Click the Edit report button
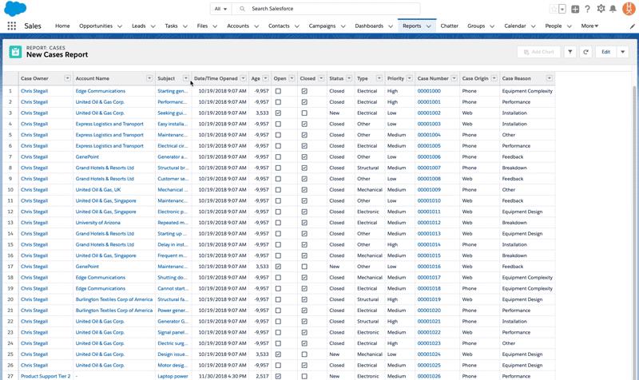This screenshot has width=639, height=380. [605, 52]
